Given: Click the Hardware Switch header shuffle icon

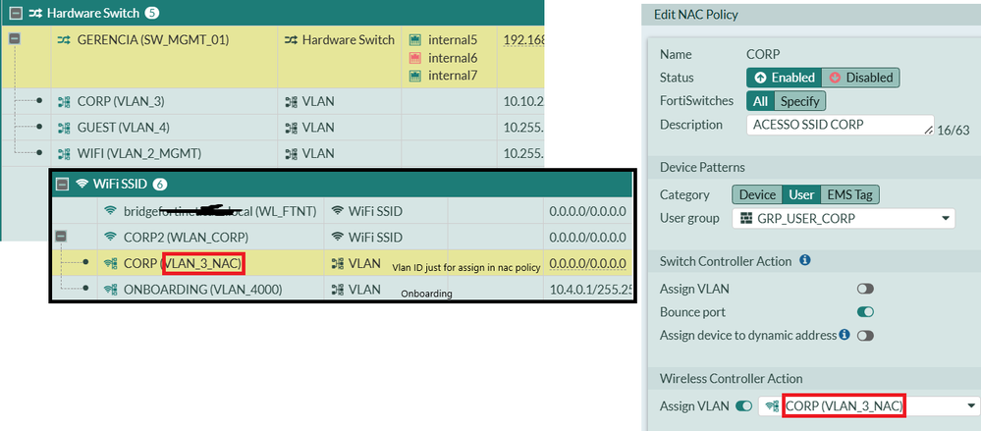Looking at the screenshot, I should tap(35, 12).
